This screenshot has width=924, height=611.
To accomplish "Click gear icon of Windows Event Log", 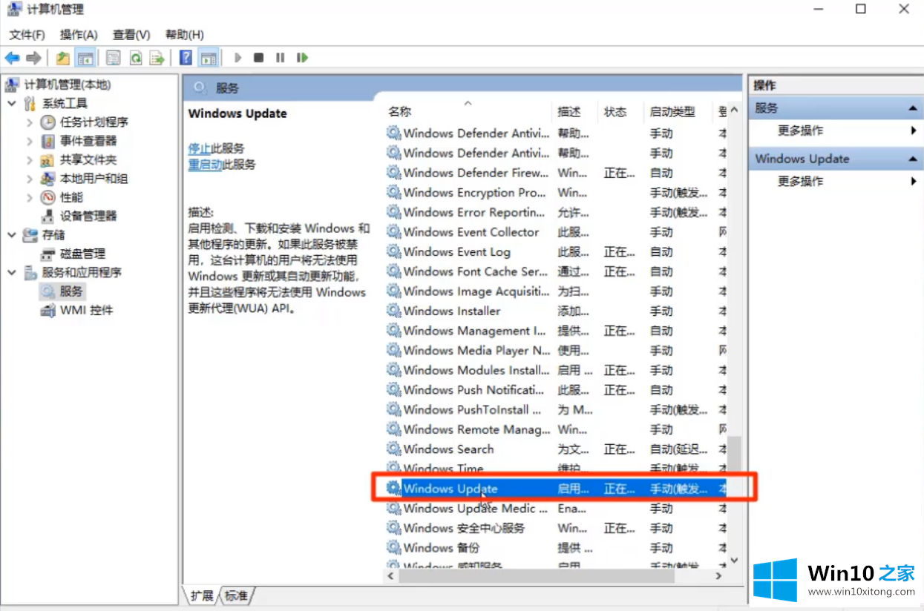I will click(393, 251).
